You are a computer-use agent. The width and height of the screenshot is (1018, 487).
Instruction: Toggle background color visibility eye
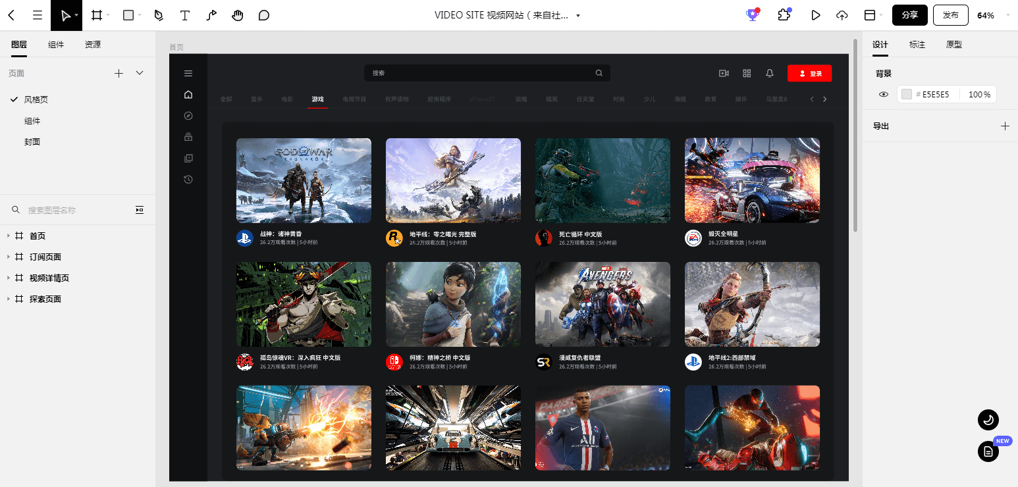click(884, 95)
